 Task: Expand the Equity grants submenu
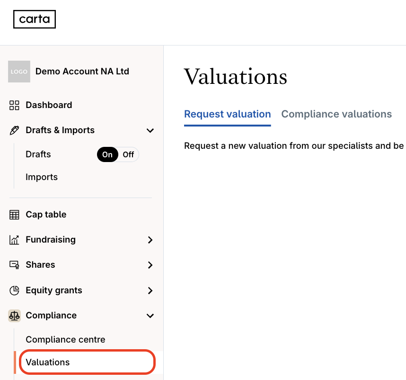[x=150, y=290]
